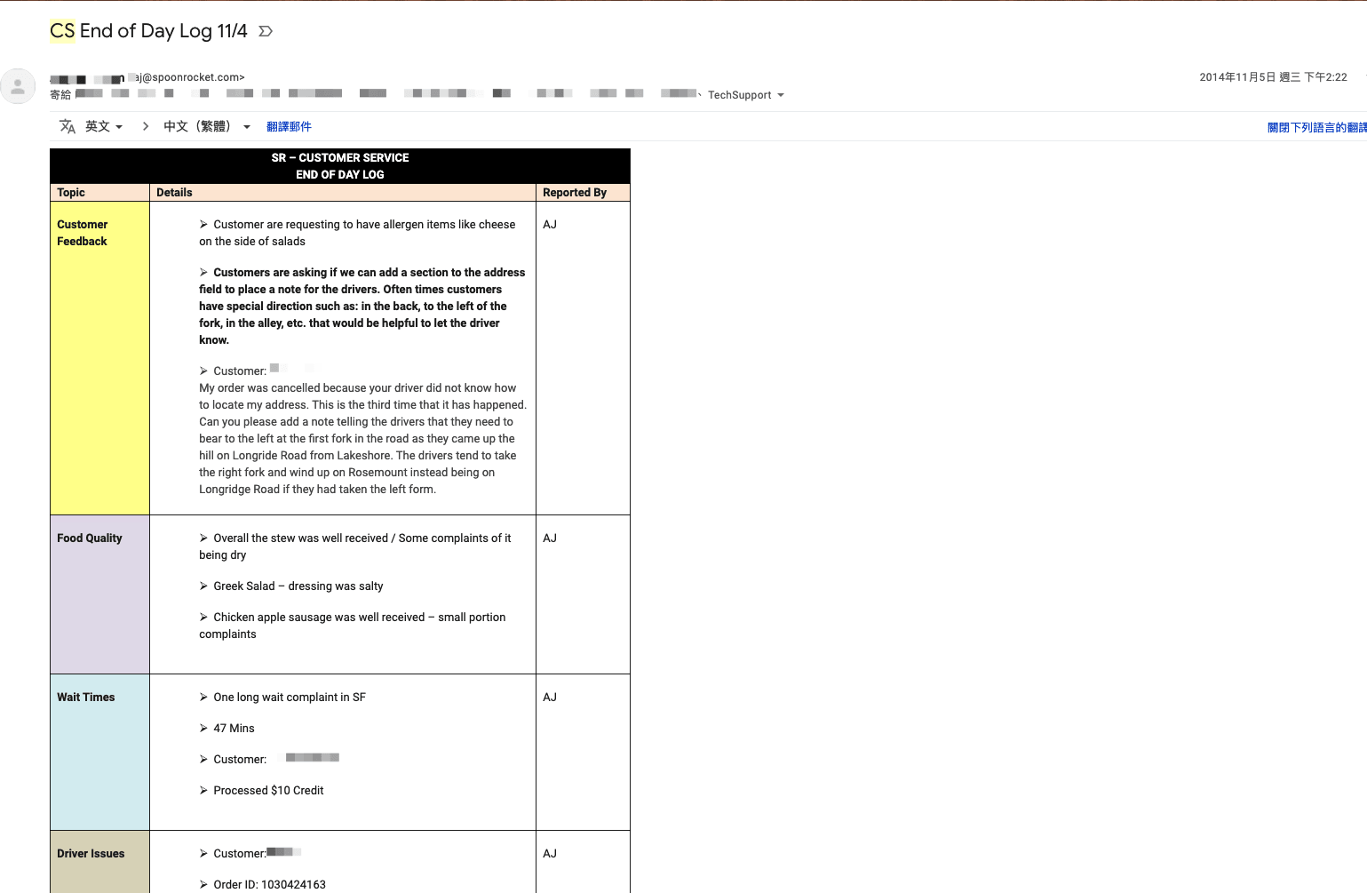The width and height of the screenshot is (1367, 893).
Task: Click the allergen items cheese bullet
Action: point(357,233)
